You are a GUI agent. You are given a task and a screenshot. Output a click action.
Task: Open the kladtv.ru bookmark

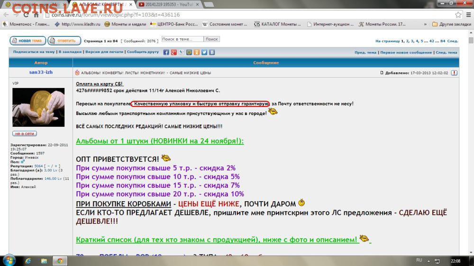click(78, 24)
